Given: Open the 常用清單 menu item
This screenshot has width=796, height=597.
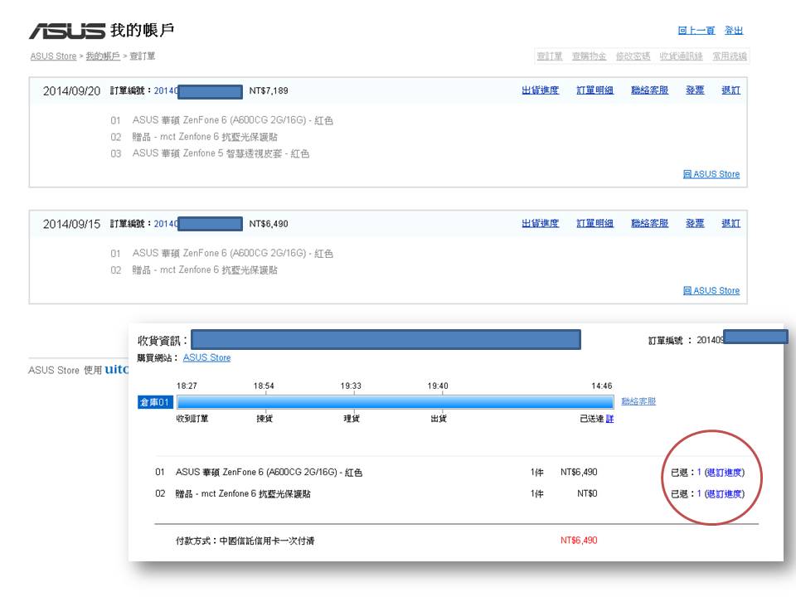Looking at the screenshot, I should [730, 56].
